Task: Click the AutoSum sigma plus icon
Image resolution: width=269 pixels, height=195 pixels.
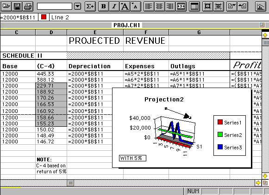Action: (90, 6)
